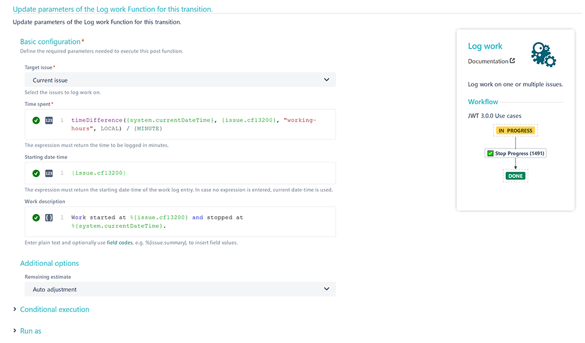Viewport: 585px width, 343px height.
Task: Click the braces parser icon in Work description
Action: (49, 218)
